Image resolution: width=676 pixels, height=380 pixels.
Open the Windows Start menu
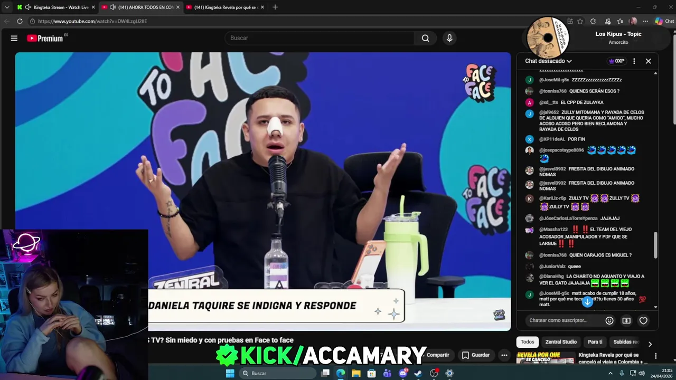click(x=230, y=373)
